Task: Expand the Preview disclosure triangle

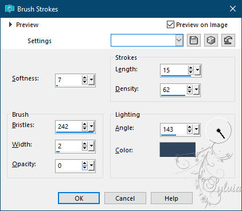Action: [10, 25]
